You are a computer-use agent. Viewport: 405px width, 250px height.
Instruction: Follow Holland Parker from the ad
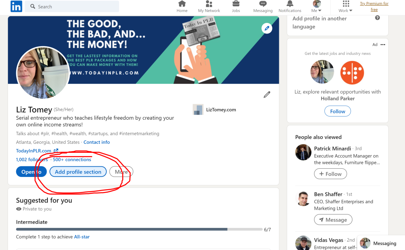[x=338, y=111]
